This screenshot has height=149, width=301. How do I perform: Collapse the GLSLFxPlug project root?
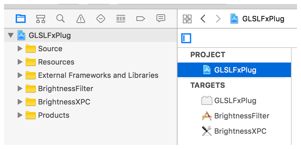tap(11, 35)
